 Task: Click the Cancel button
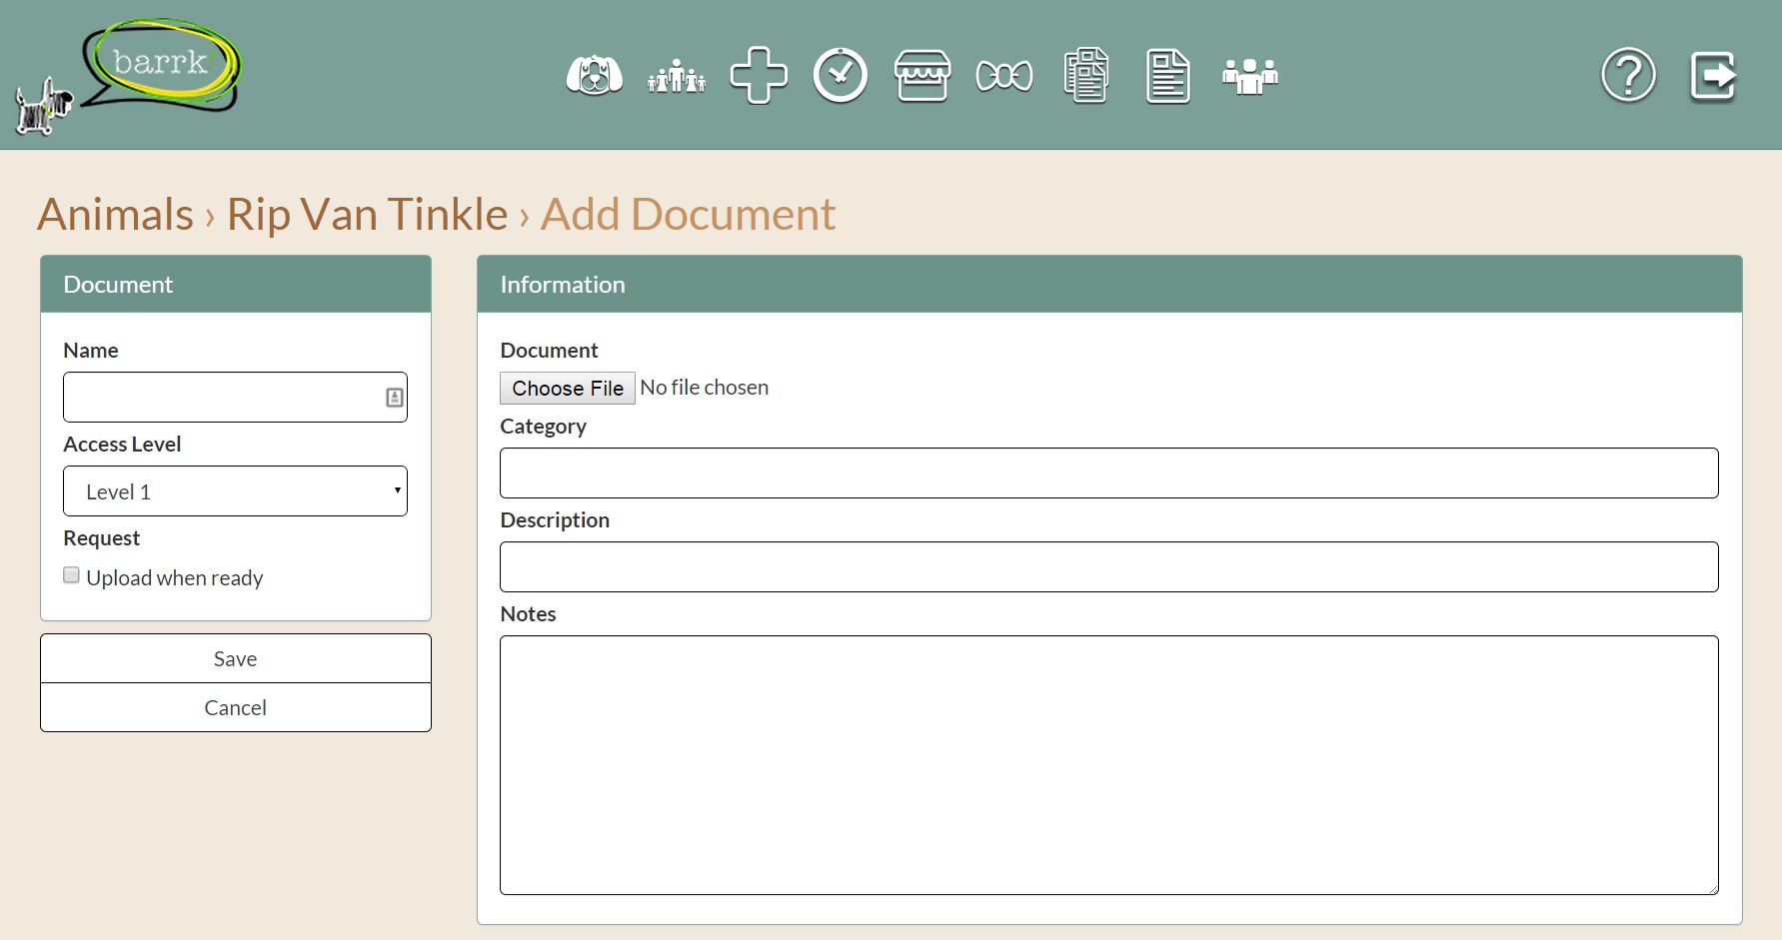(x=236, y=707)
